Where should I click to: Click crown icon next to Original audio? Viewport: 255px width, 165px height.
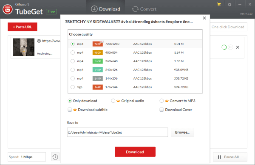118,101
